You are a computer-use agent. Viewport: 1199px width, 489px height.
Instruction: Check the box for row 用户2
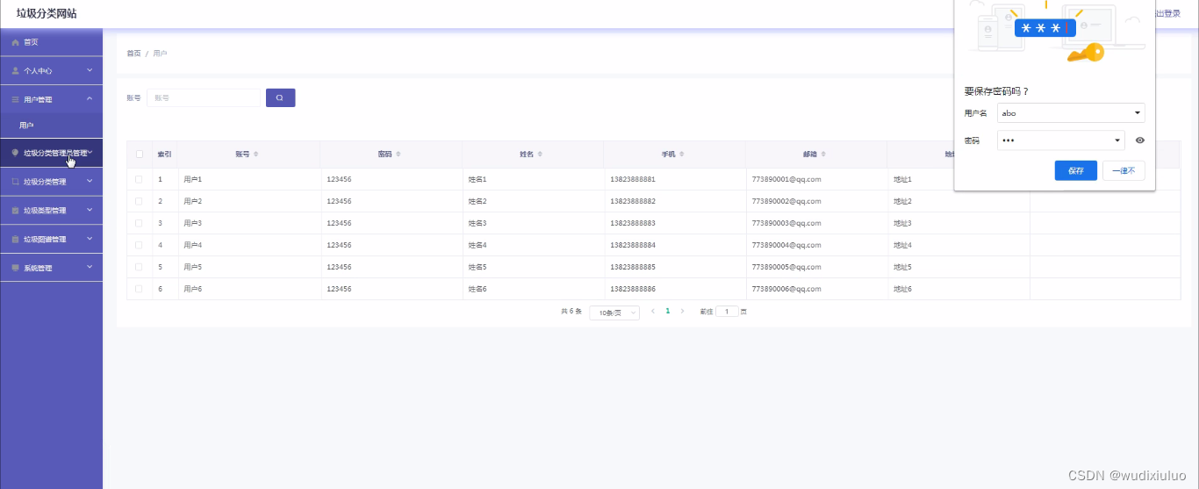click(140, 201)
